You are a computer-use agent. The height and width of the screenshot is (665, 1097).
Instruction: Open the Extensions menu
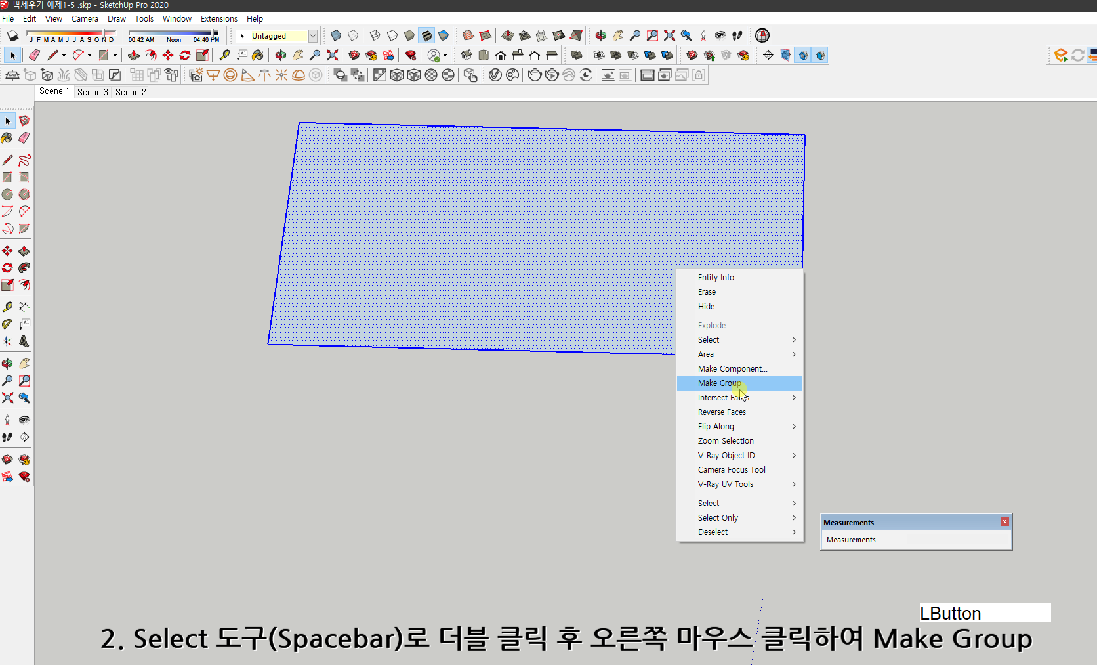click(x=218, y=18)
